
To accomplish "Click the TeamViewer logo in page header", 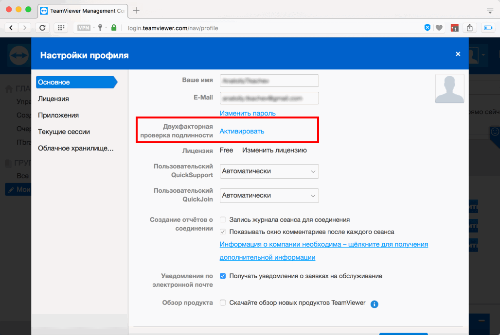I will 19,56.
